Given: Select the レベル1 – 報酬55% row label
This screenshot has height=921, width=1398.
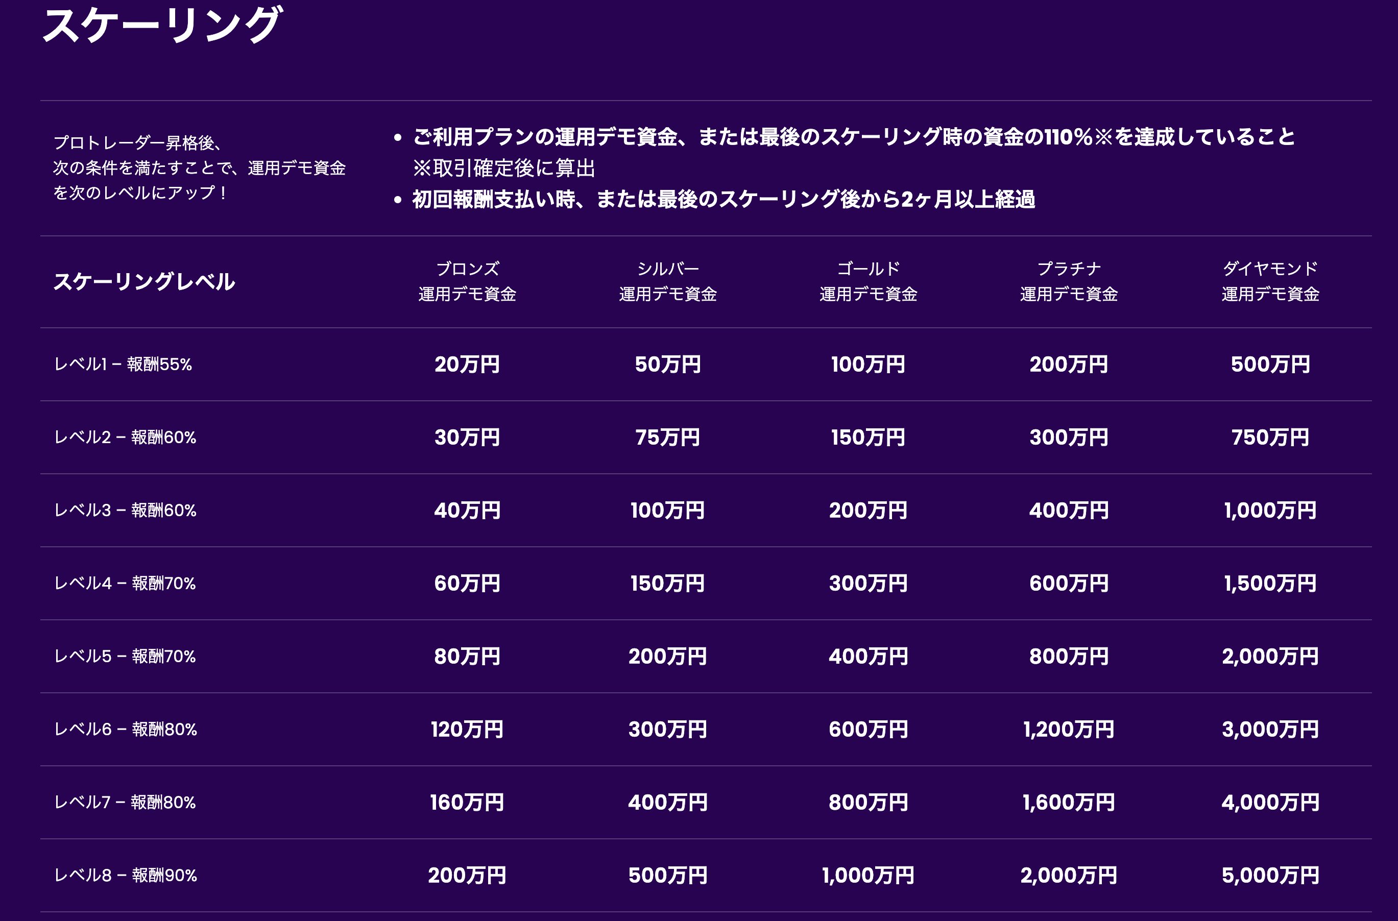Looking at the screenshot, I should pyautogui.click(x=123, y=364).
